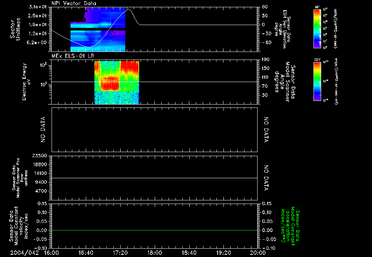Click the DEF color bar
Image resolution: width=372 pixels, height=257 pixels.
[317, 81]
